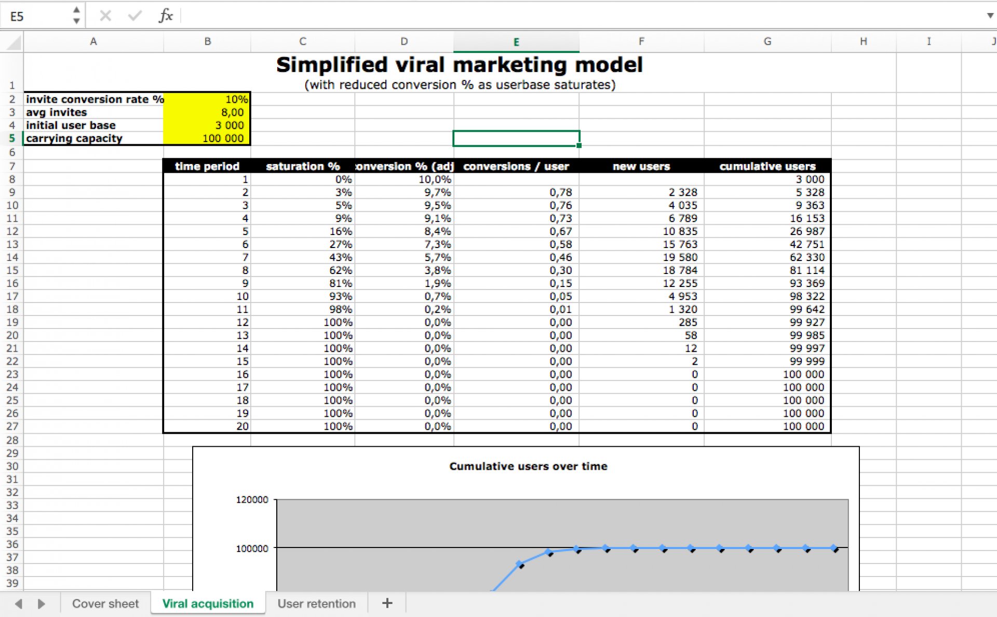Screen dimensions: 997x617
Task: Click cumulative users value 26 987
Action: [767, 231]
